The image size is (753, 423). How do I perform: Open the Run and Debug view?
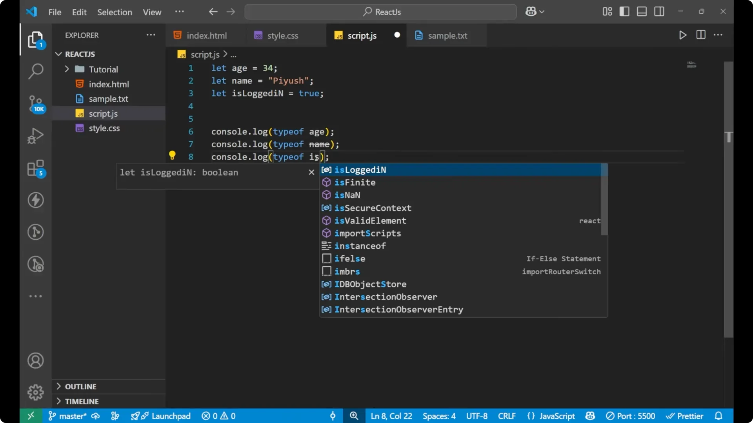point(36,135)
